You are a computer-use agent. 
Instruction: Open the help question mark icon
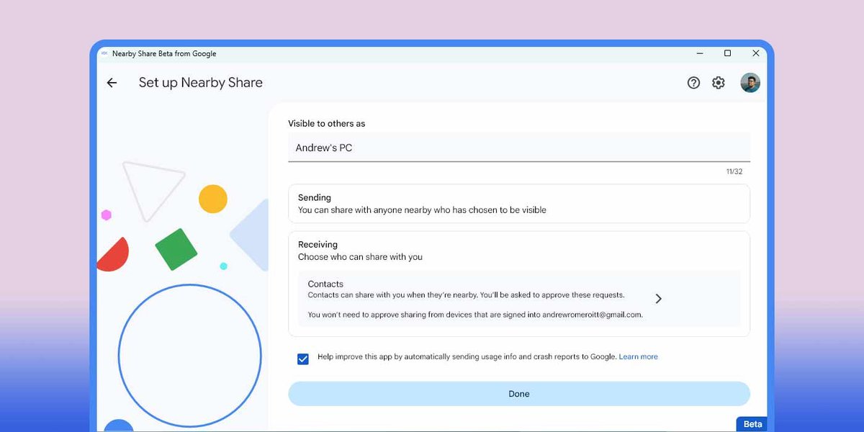693,83
